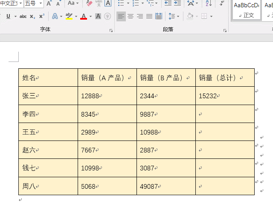
Task: Start a bulleted list
Action: tap(121, 3)
